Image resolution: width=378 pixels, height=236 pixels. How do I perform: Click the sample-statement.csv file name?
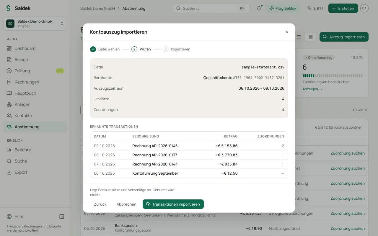coord(263,67)
